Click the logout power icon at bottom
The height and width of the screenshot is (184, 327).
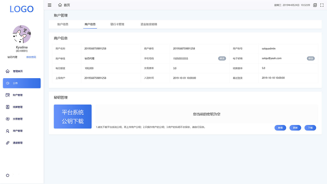point(7,175)
